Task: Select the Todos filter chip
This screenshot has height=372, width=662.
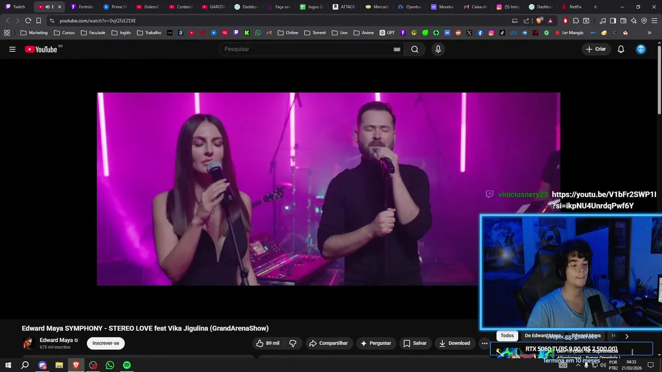Action: pyautogui.click(x=507, y=336)
